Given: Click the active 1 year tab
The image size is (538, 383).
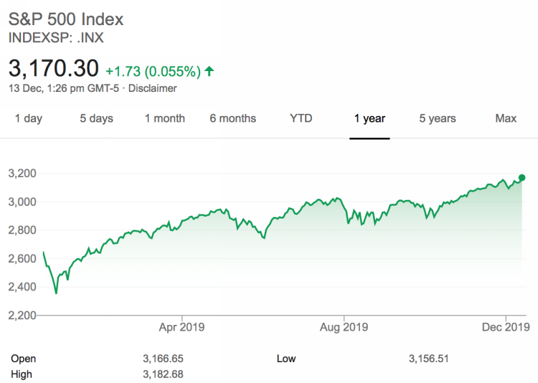Looking at the screenshot, I should 369,118.
